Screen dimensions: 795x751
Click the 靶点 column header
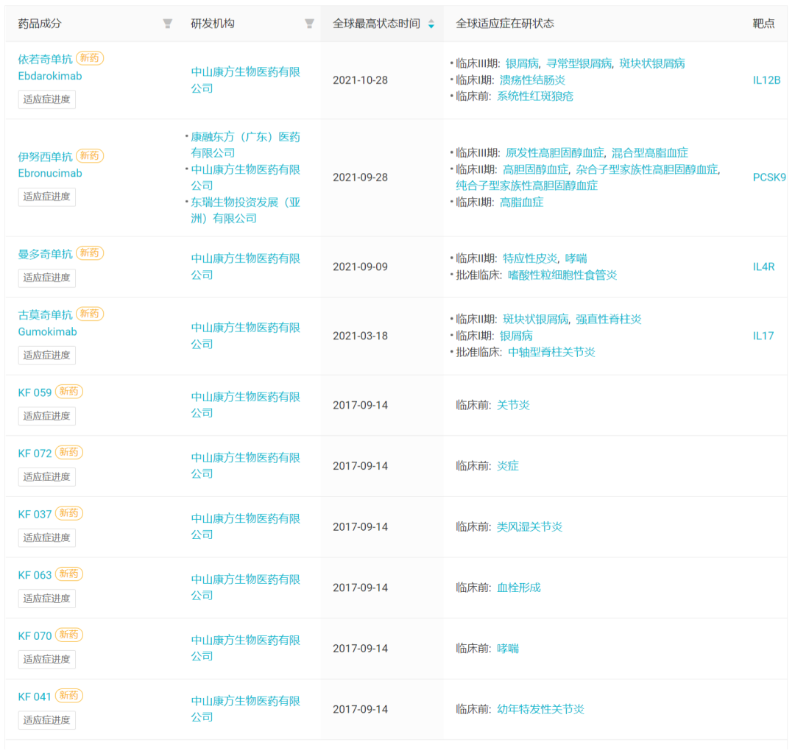coord(763,24)
